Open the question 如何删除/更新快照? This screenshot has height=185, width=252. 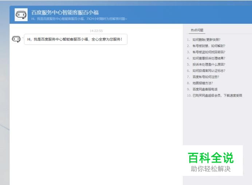[206, 40]
